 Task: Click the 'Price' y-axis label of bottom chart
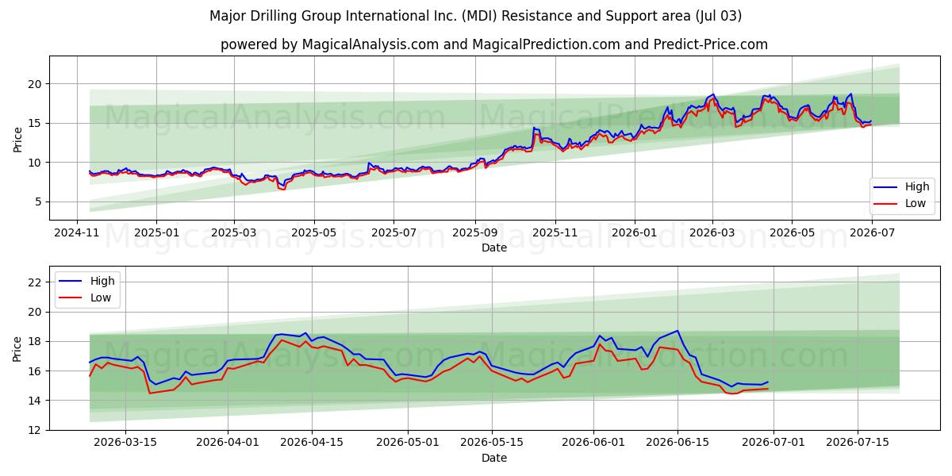point(17,348)
